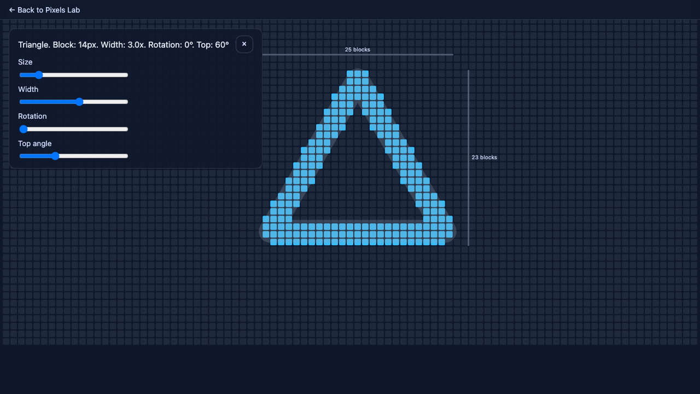This screenshot has width=700, height=394.
Task: Click the "25 blocks" width label
Action: coord(357,49)
